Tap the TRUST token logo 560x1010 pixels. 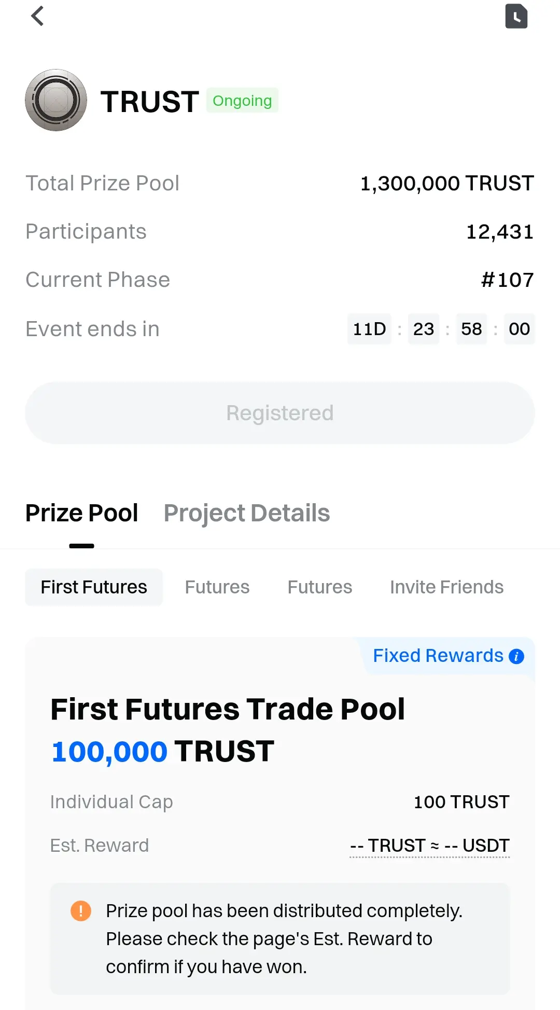pyautogui.click(x=56, y=100)
